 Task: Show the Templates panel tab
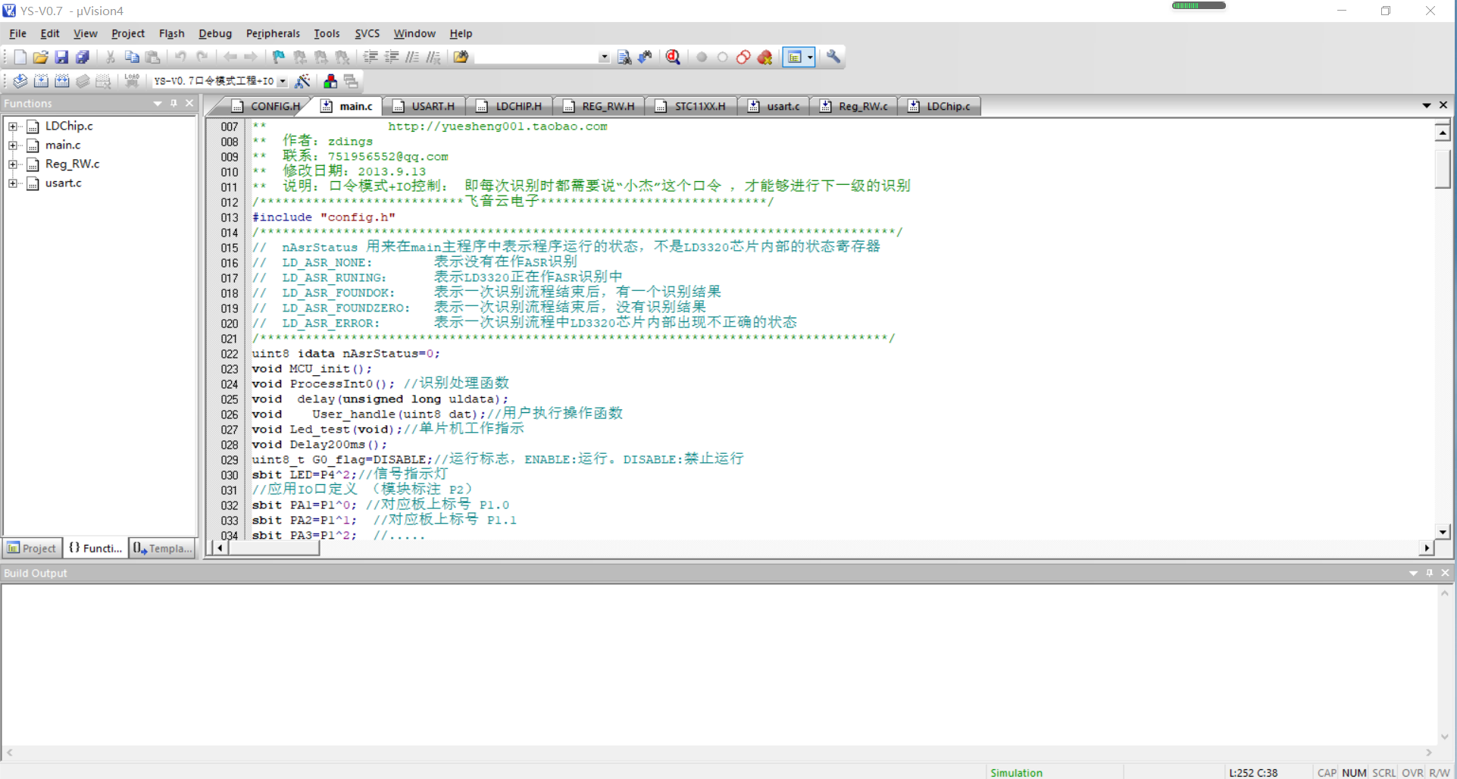tap(162, 548)
